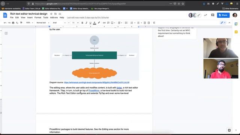Open the Keep side panel icon
The height and width of the screenshot is (135, 240).
coord(236,32)
